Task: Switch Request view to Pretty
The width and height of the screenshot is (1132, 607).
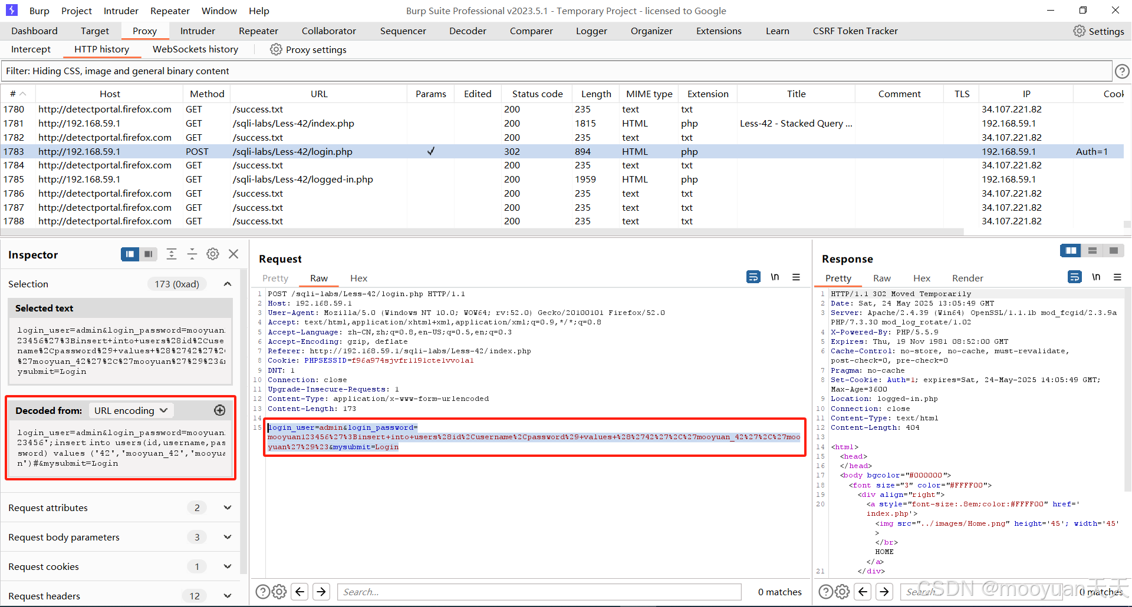Action: pyautogui.click(x=275, y=278)
